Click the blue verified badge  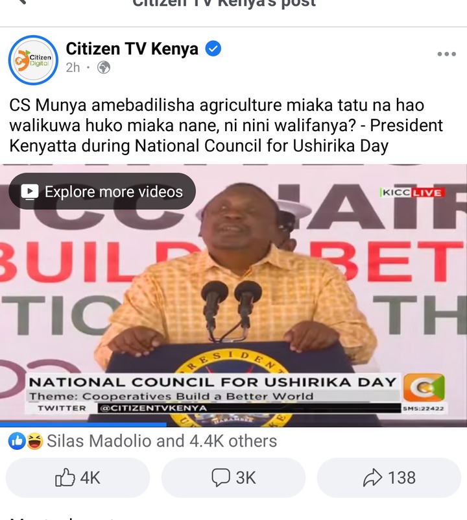[213, 49]
